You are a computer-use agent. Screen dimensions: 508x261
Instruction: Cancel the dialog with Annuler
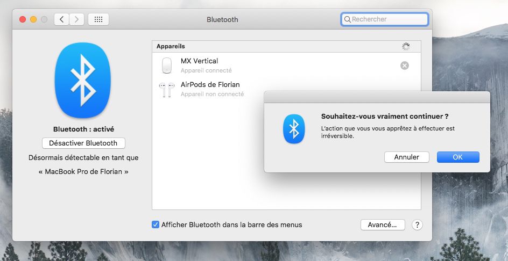click(x=406, y=157)
